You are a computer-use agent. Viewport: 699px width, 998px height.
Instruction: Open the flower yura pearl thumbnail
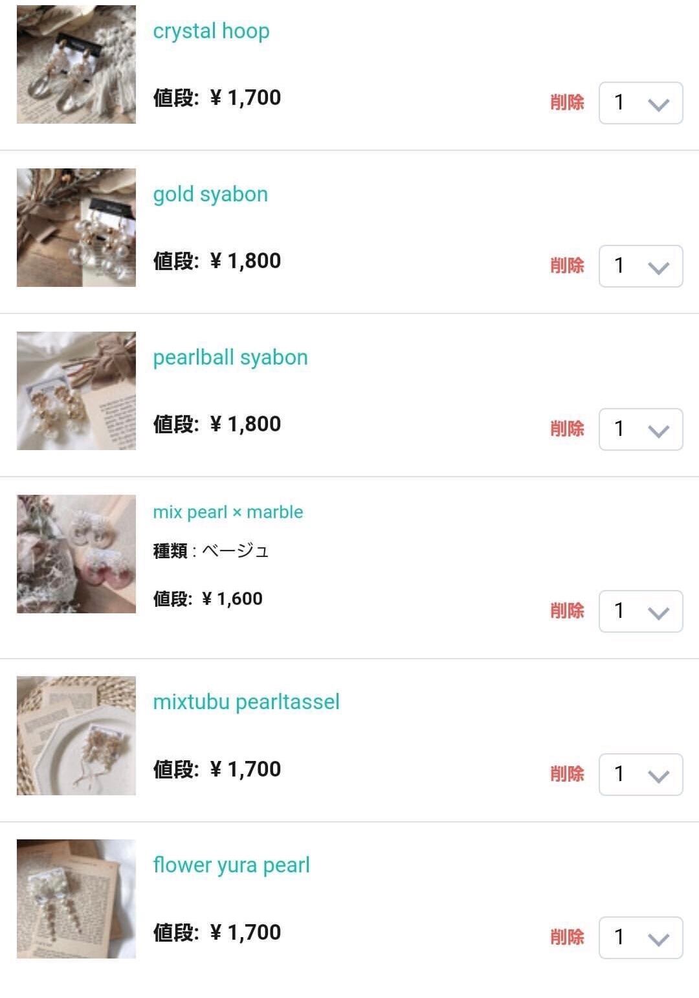point(76,899)
